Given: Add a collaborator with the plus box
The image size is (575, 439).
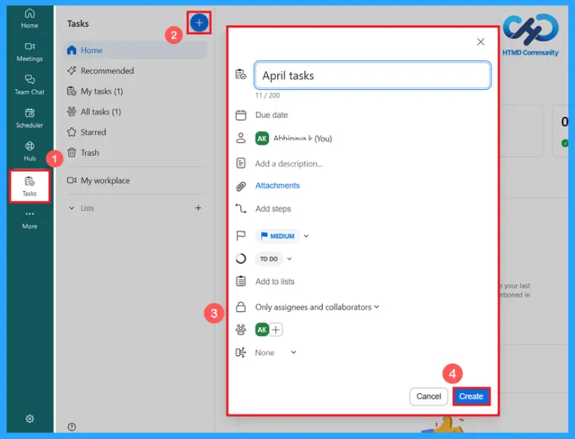Looking at the screenshot, I should (276, 329).
